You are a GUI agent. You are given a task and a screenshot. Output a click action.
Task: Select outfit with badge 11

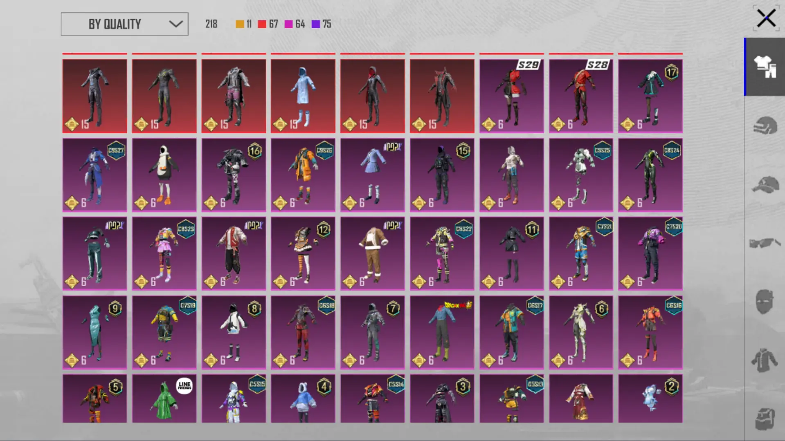(x=511, y=254)
